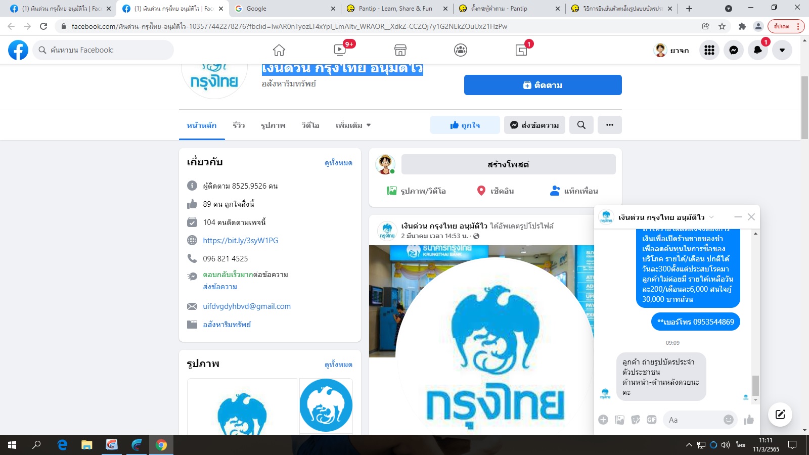Open emoji picker in chat
Screen dimensions: 809x455
(729, 420)
